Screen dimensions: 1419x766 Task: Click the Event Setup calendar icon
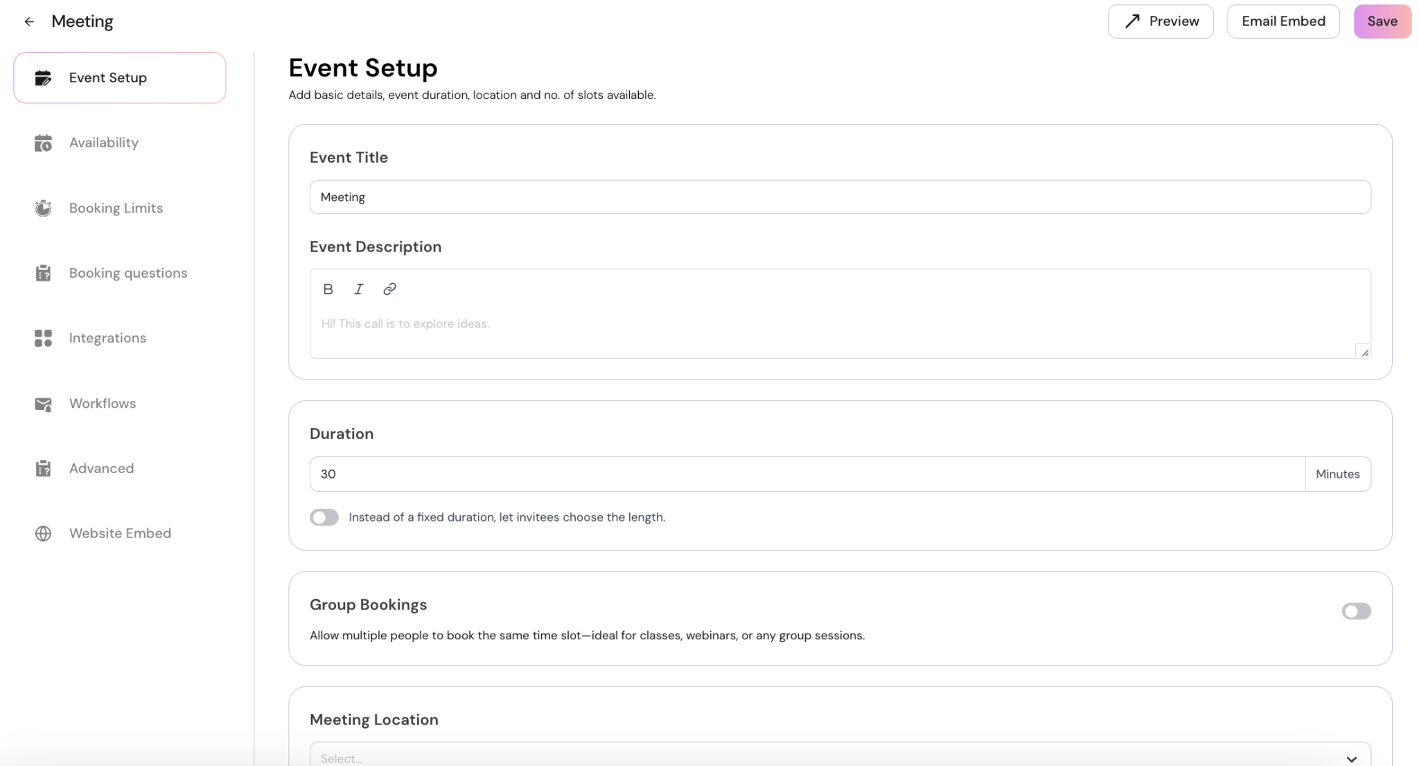point(43,78)
